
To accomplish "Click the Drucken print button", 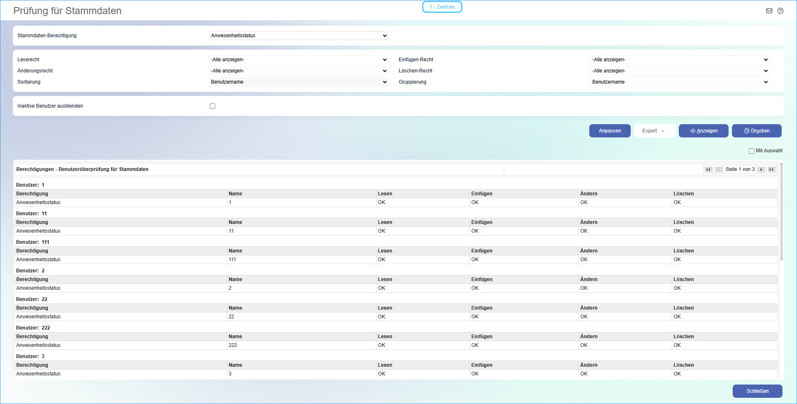I will coord(756,131).
